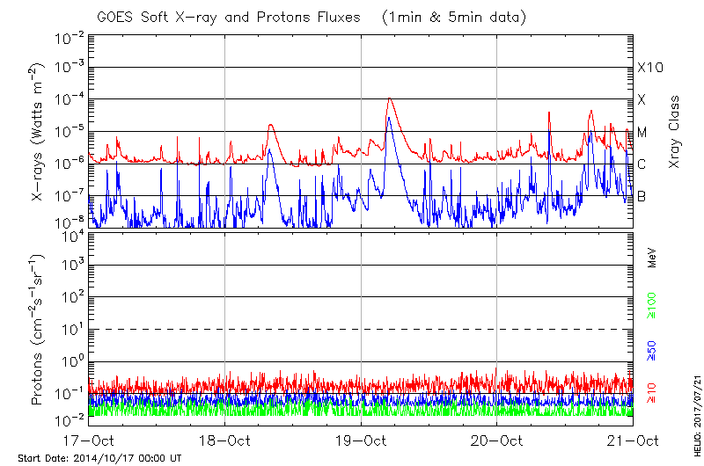The width and height of the screenshot is (704, 466).
Task: Click the C class label on right axis
Action: tap(642, 164)
